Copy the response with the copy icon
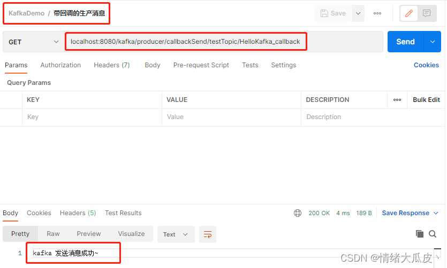Viewport: 447px width, 268px height. click(419, 234)
